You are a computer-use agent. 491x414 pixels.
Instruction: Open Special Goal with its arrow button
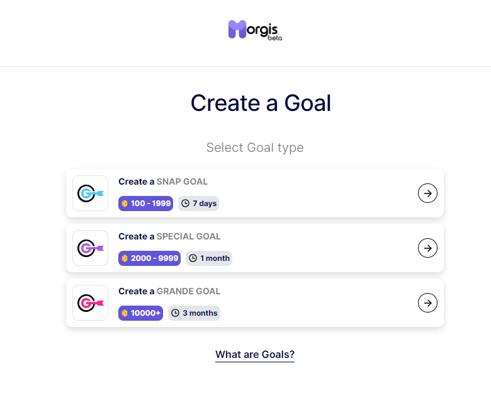click(427, 248)
